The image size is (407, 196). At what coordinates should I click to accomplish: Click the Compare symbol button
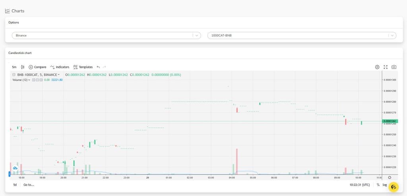pyautogui.click(x=37, y=67)
